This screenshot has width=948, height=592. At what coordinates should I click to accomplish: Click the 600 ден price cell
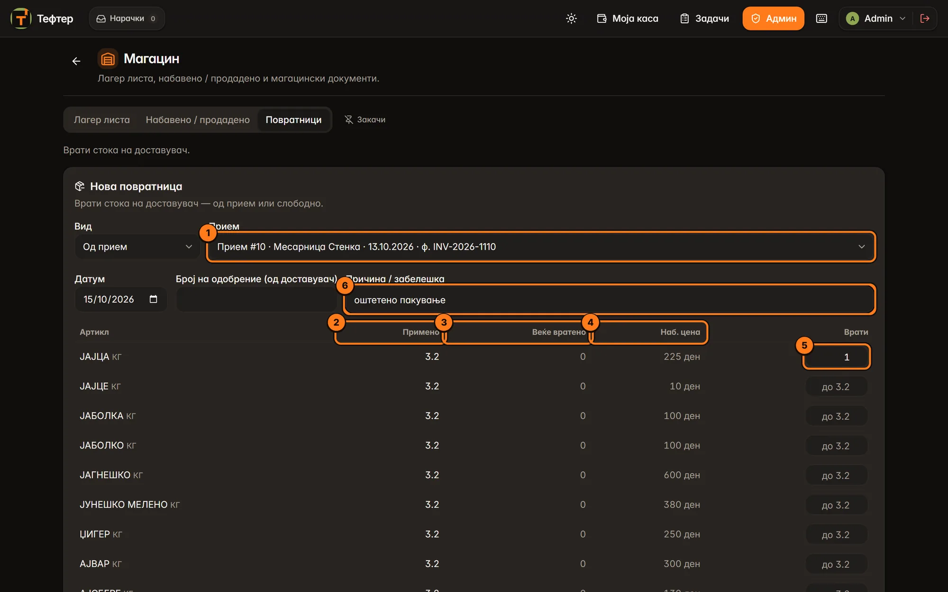click(682, 475)
